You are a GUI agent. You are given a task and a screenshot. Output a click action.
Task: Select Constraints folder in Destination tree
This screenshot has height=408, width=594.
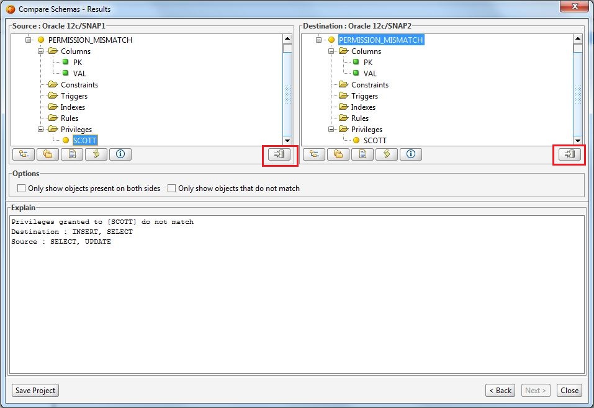click(x=370, y=85)
